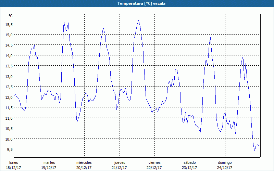Select the "martes" day label
This screenshot has height=171, width=274.
click(49, 162)
